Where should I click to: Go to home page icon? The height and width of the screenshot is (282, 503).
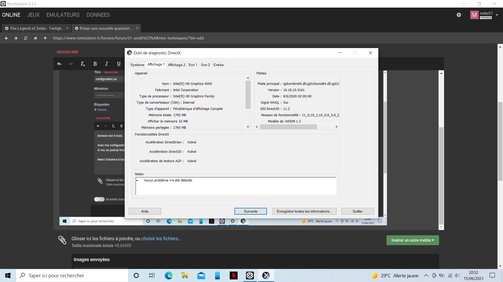(35, 38)
